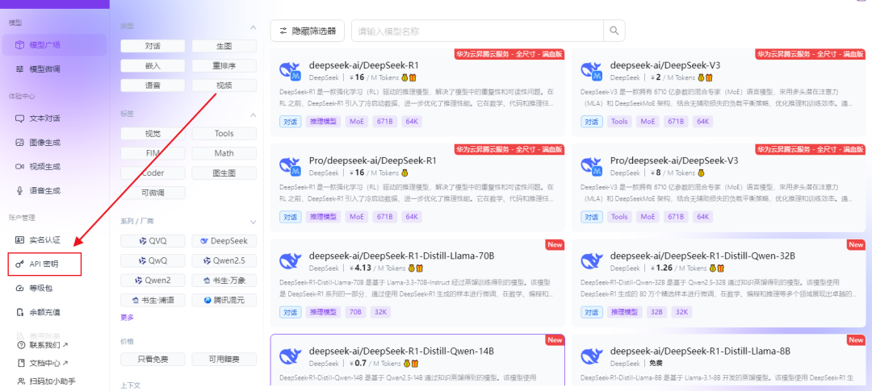
Task: Click the Pro/deepseek-ai/DeepSeek-V3 whale logo
Action: pyautogui.click(x=592, y=165)
